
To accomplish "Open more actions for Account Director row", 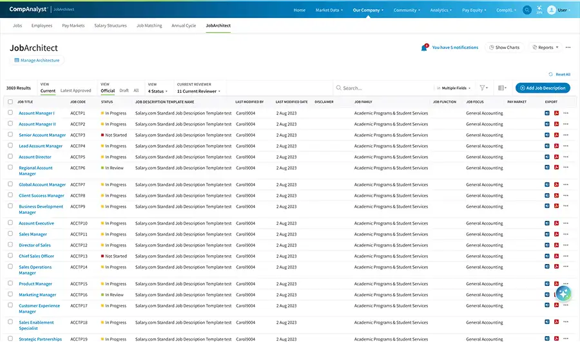I will coord(566,157).
